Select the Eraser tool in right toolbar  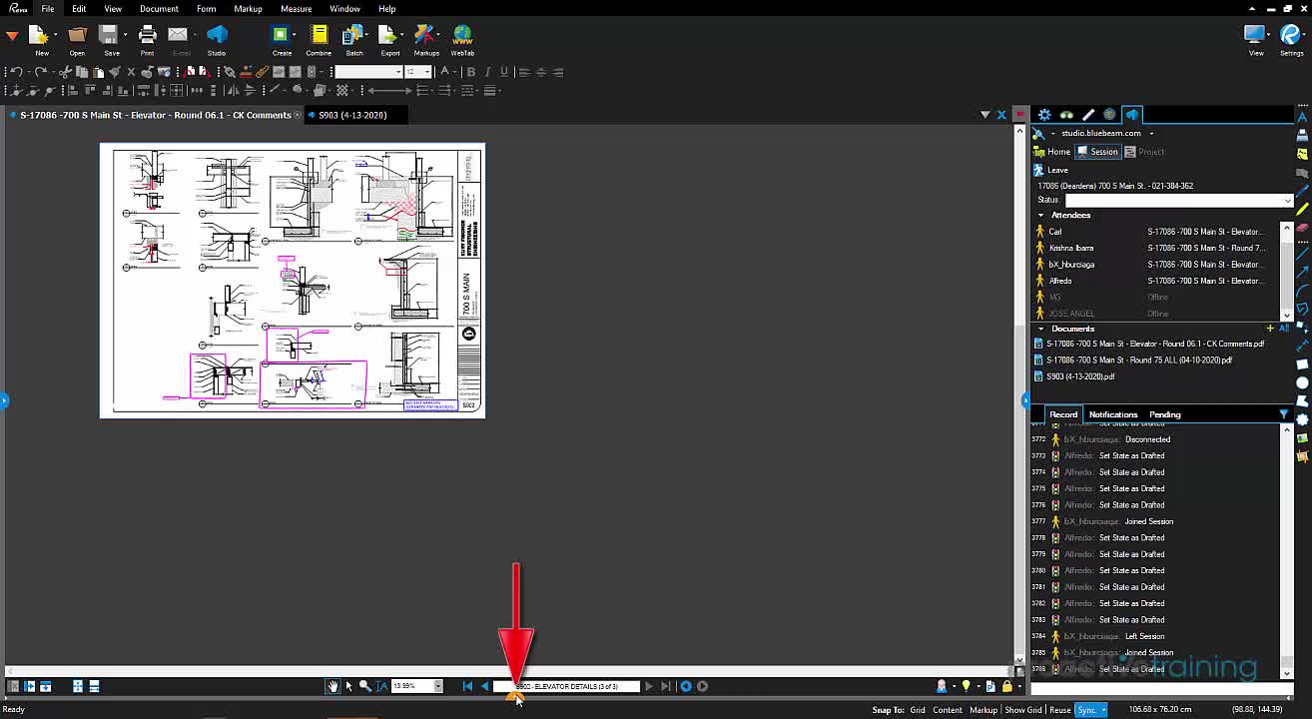tap(1302, 228)
